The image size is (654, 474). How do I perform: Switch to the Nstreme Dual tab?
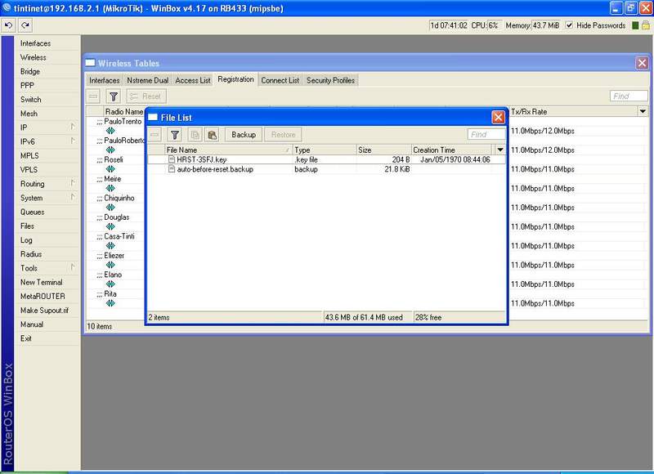(x=148, y=80)
